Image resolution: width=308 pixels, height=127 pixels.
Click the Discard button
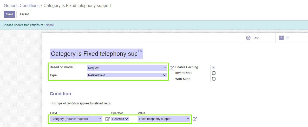coord(24,14)
